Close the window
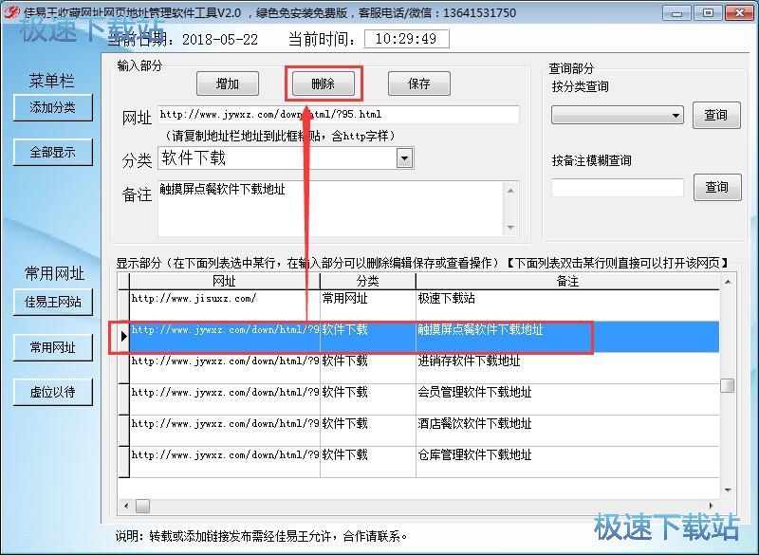The height and width of the screenshot is (555, 759). pos(739,12)
